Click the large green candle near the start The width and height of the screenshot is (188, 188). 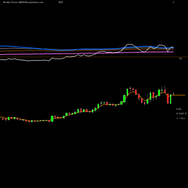(x=52, y=119)
